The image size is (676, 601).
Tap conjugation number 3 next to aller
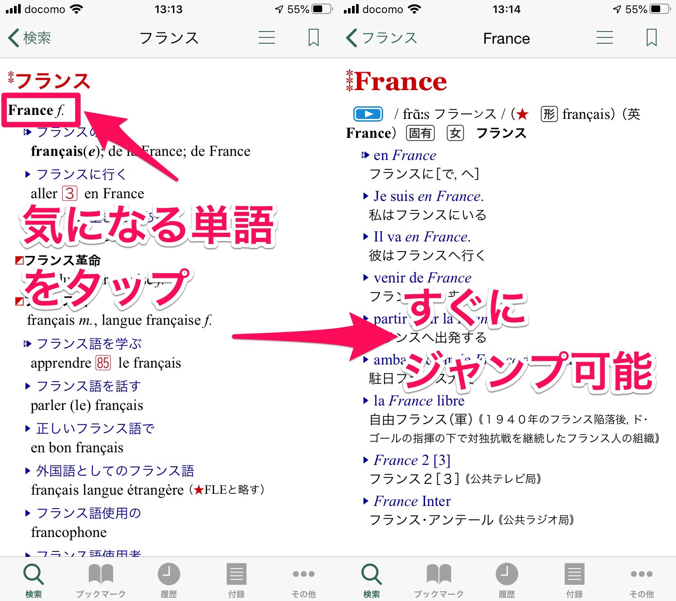(x=69, y=194)
